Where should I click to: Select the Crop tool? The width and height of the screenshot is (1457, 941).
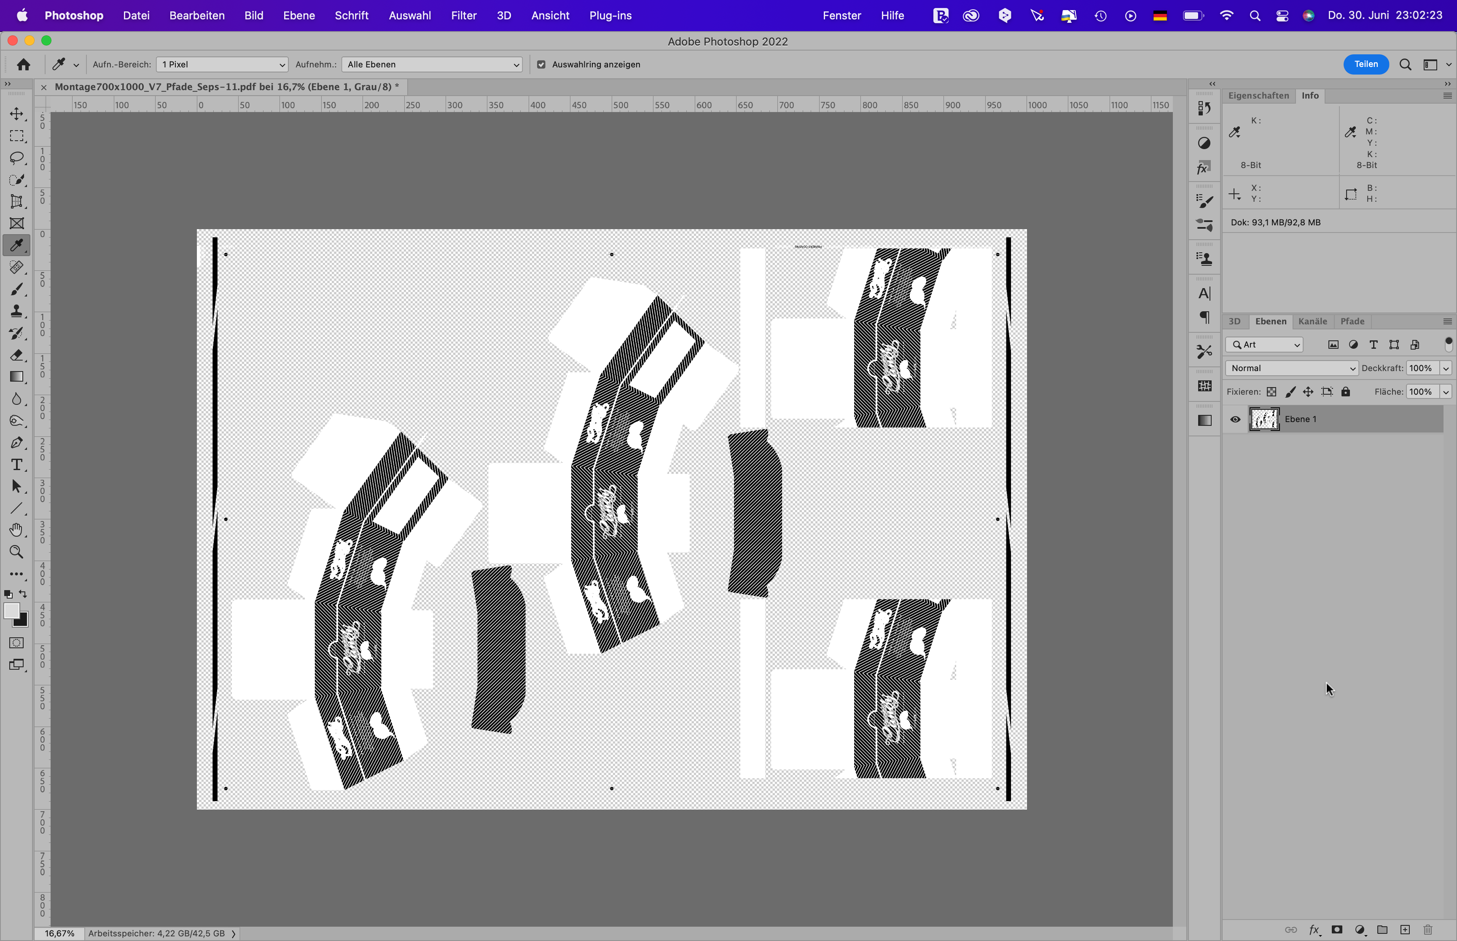[x=16, y=202]
